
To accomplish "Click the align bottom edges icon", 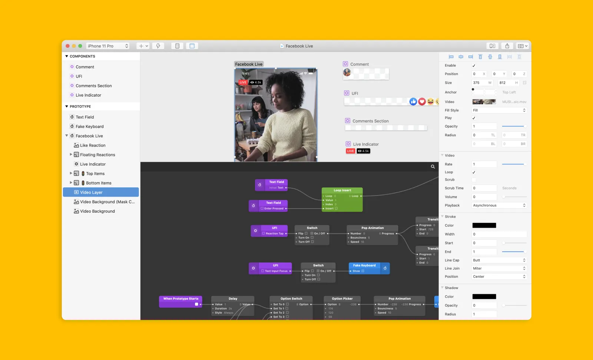I will (500, 57).
